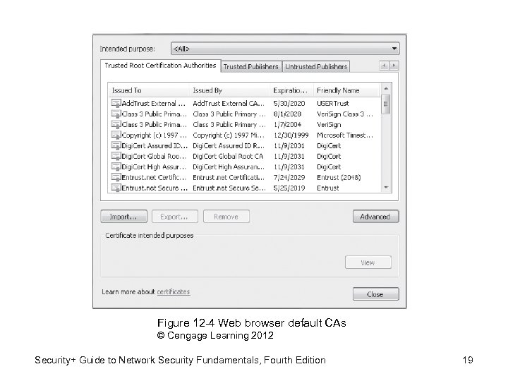Image resolution: width=508 pixels, height=381 pixels.
Task: Click the certificate icon beside Copyright (c) 1997
Action: [x=116, y=135]
